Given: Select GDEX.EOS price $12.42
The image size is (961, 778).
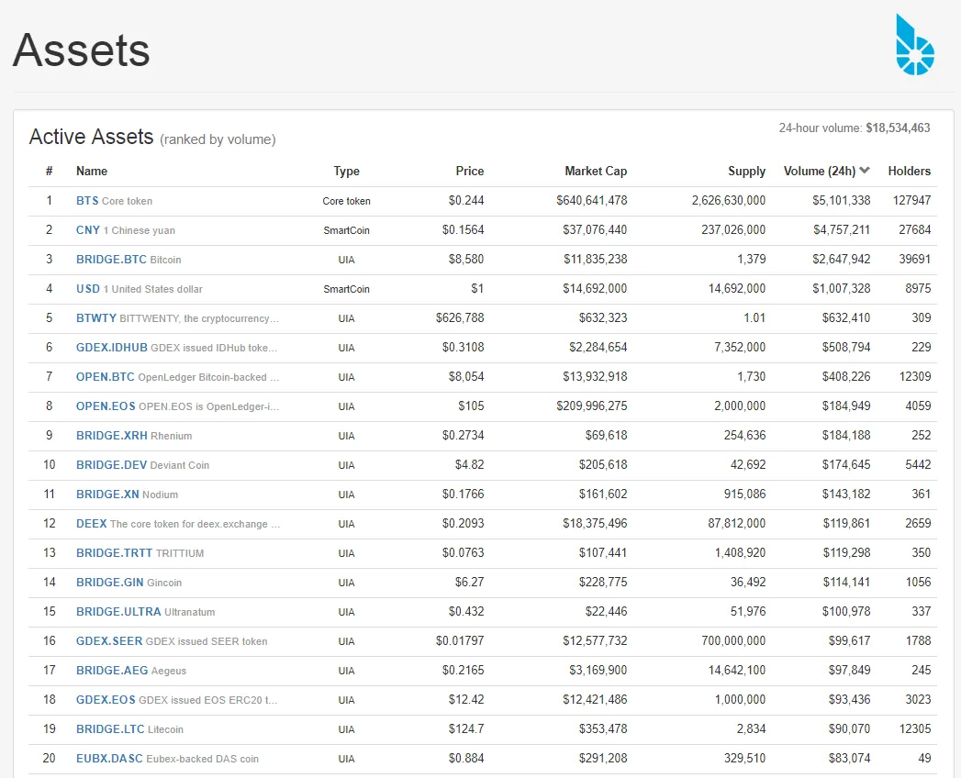Looking at the screenshot, I should [x=465, y=700].
